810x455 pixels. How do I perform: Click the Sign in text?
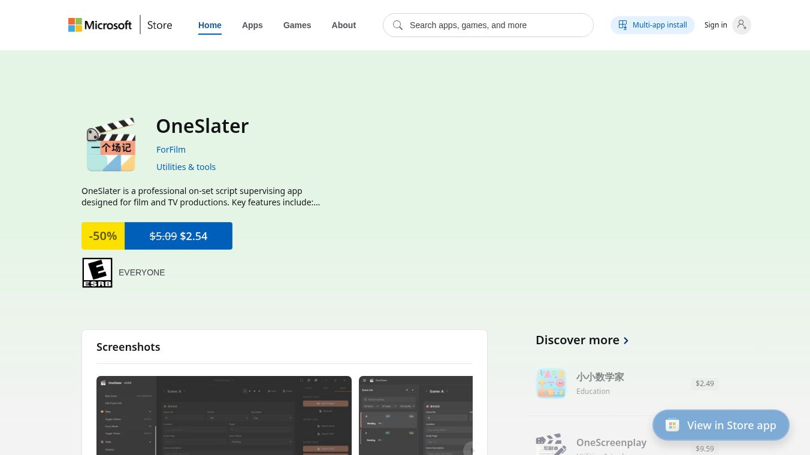pos(715,25)
